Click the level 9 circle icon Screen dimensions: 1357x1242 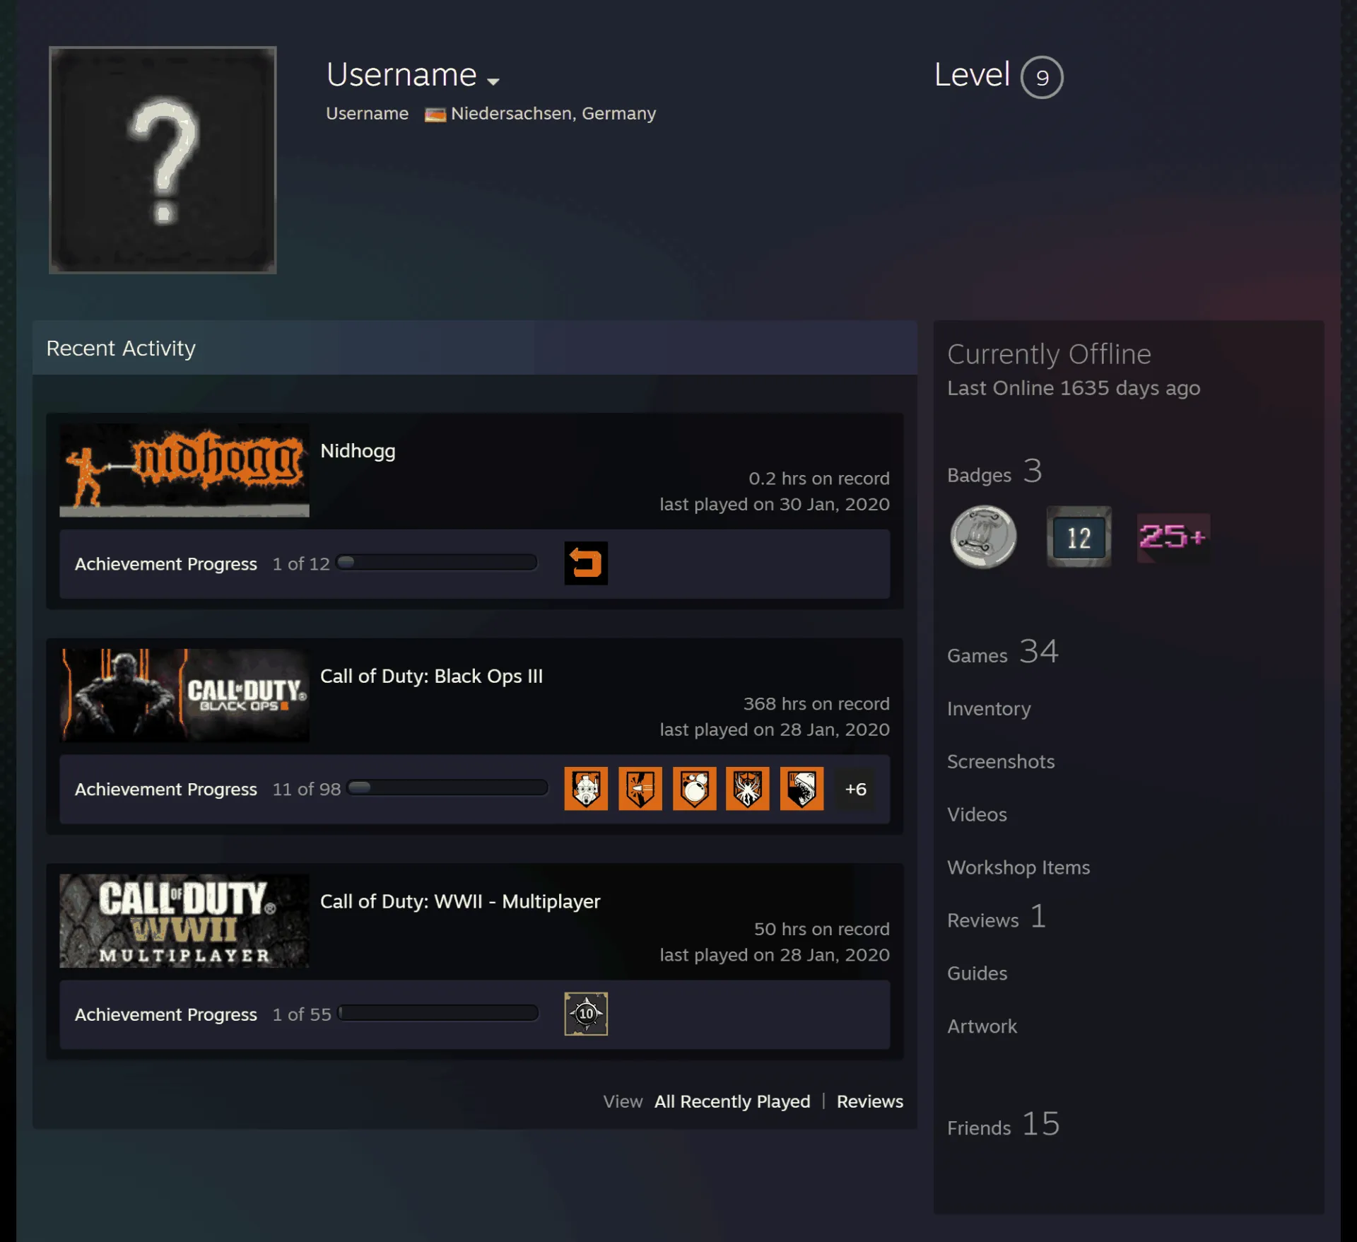[x=1042, y=77]
